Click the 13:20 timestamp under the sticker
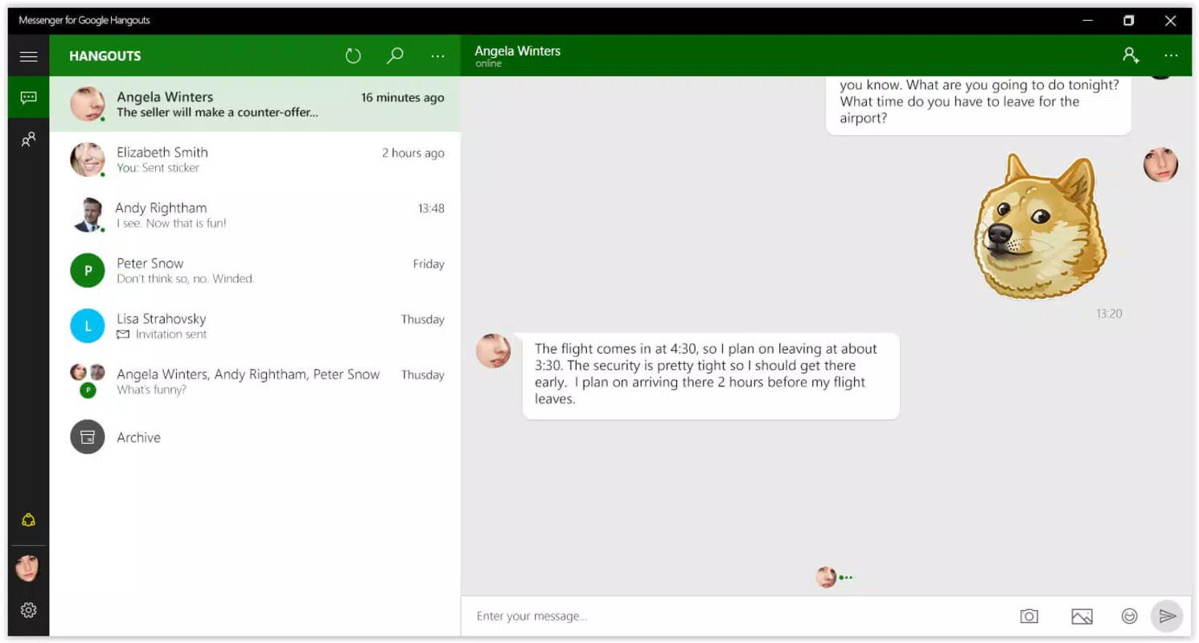This screenshot has width=1199, height=643. (1109, 313)
